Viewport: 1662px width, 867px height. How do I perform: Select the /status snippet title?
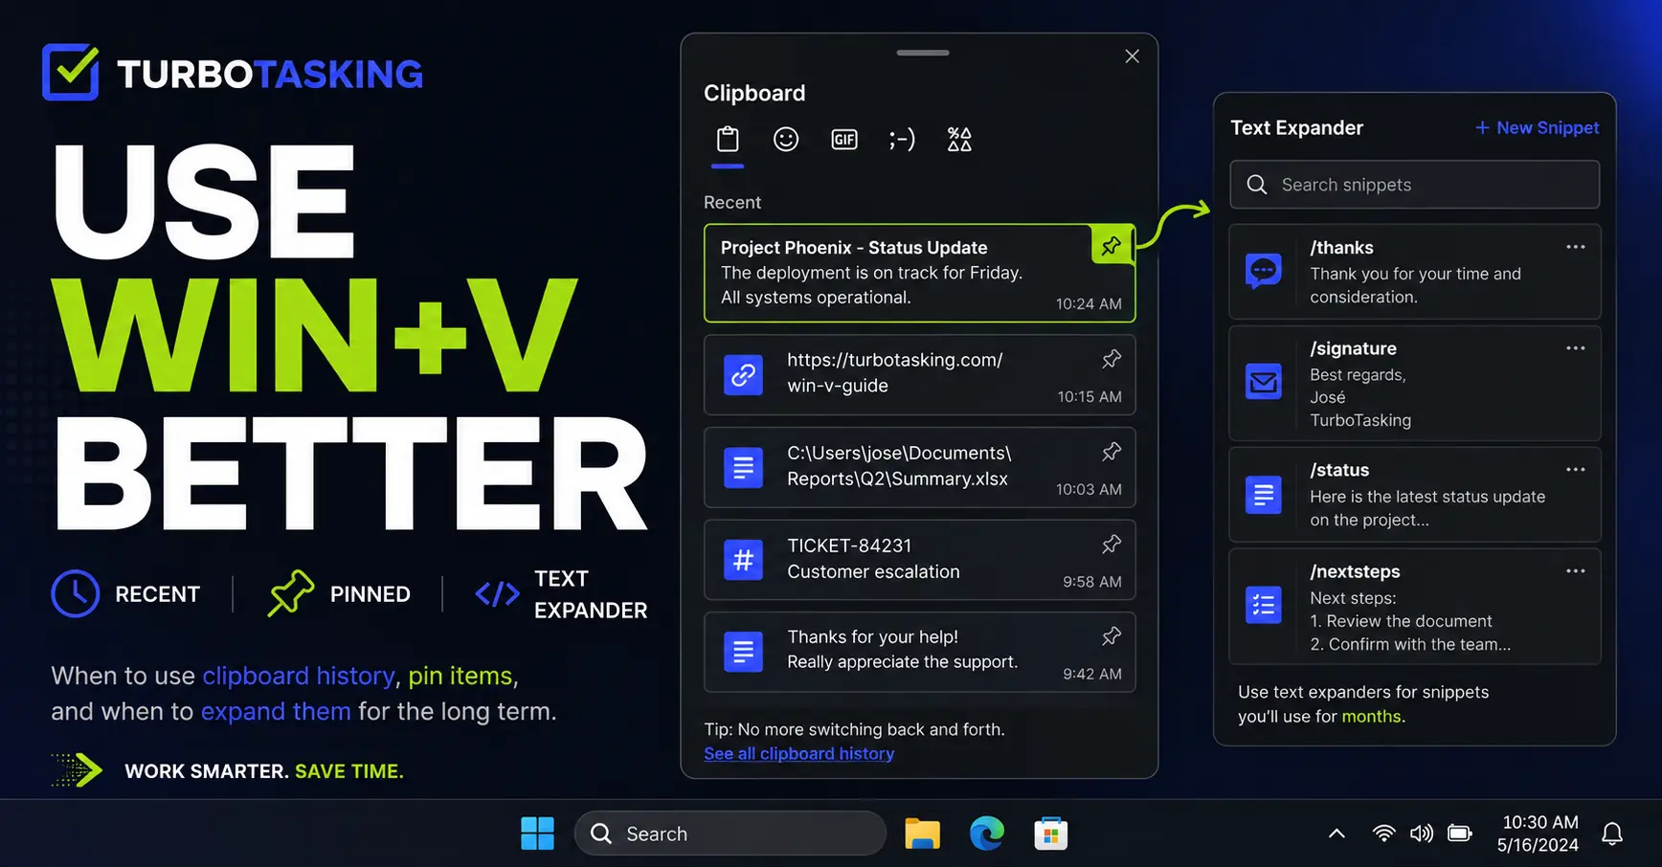pos(1339,471)
